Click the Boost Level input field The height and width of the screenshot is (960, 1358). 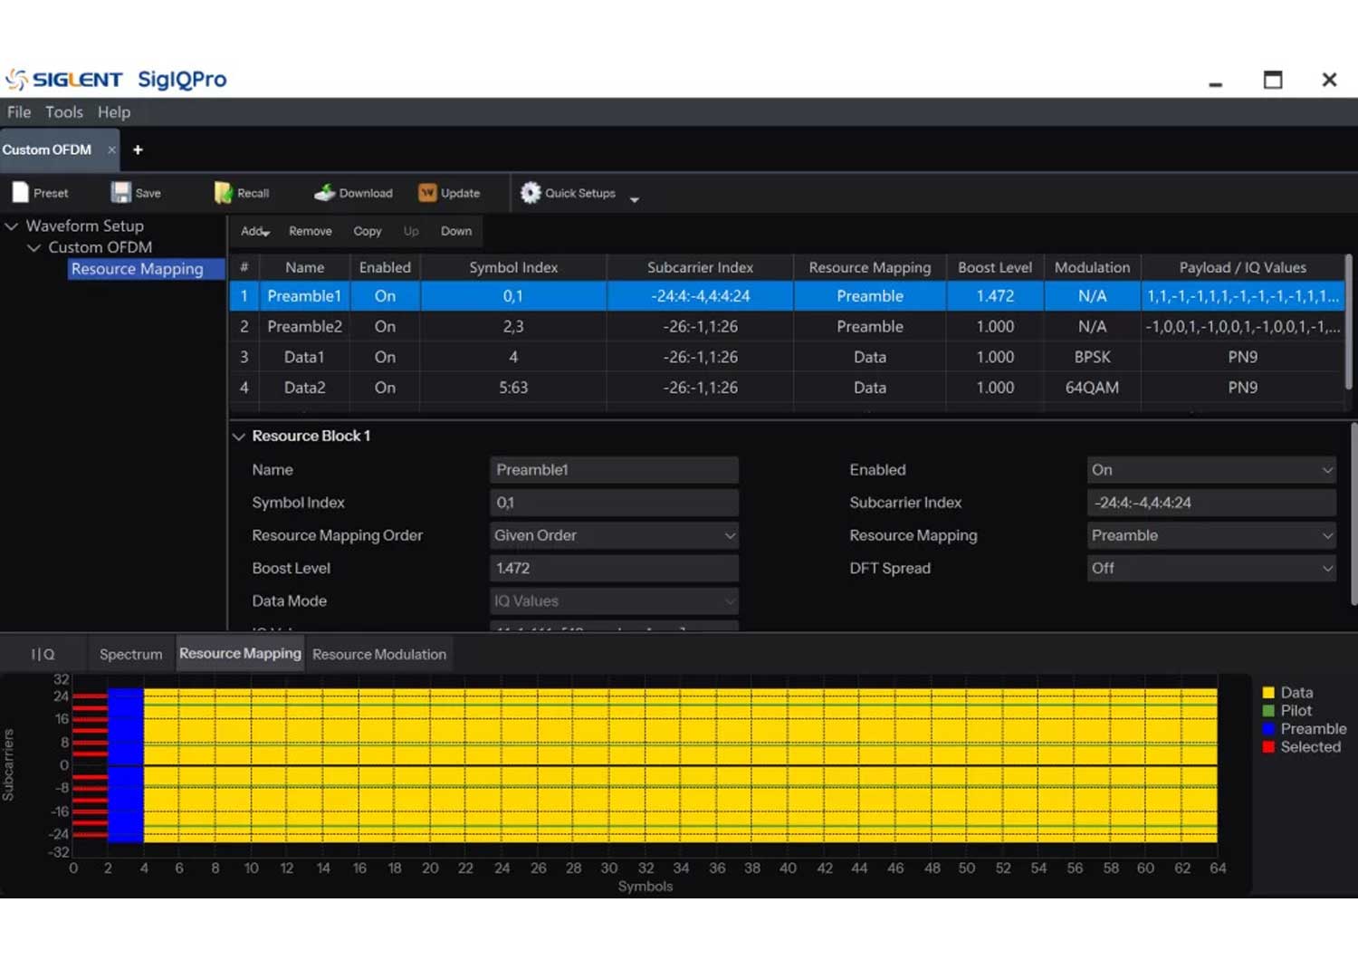pyautogui.click(x=614, y=569)
